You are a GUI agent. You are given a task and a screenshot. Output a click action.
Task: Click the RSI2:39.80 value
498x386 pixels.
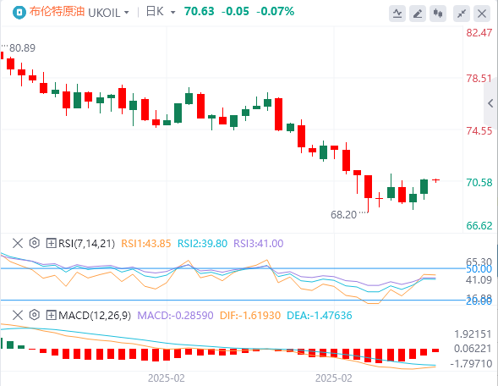(202, 244)
